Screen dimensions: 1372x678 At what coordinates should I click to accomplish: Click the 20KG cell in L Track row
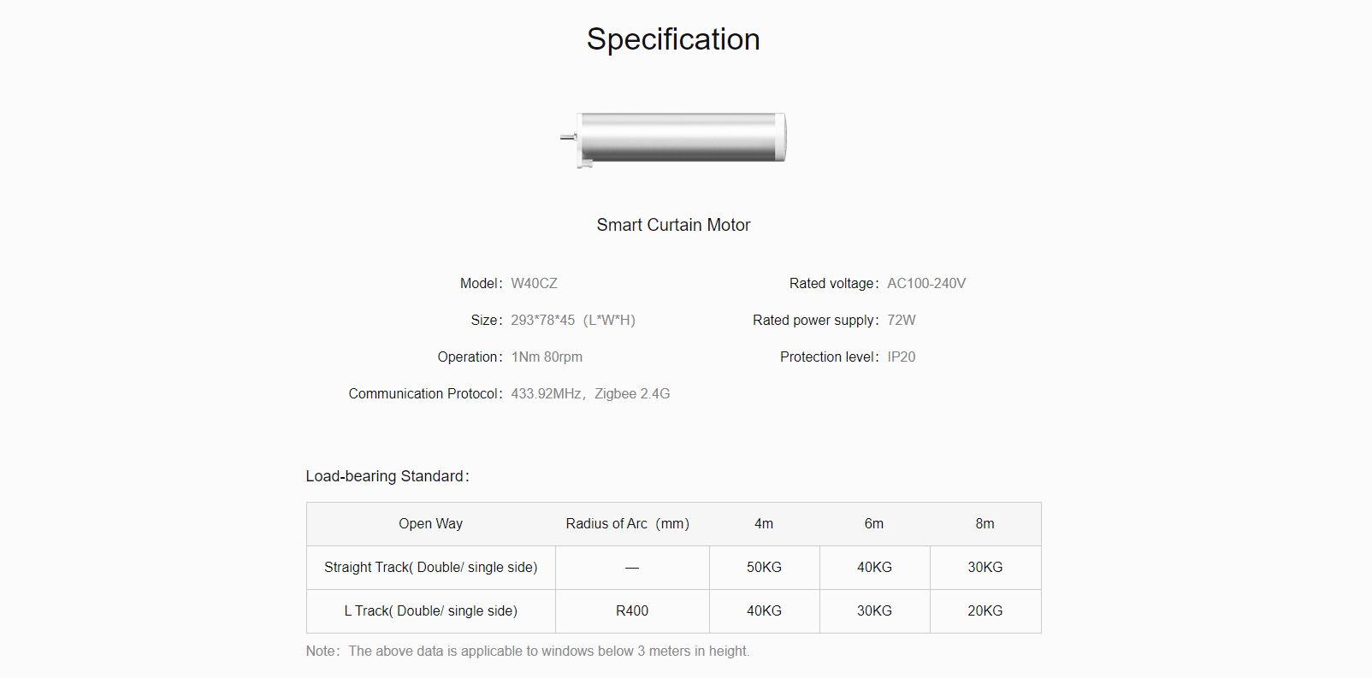[985, 611]
